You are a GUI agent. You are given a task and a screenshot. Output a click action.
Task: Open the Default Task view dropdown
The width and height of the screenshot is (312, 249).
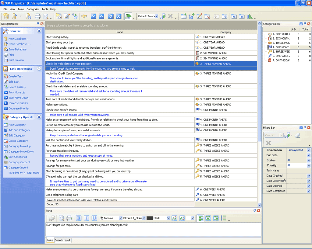coord(157,16)
